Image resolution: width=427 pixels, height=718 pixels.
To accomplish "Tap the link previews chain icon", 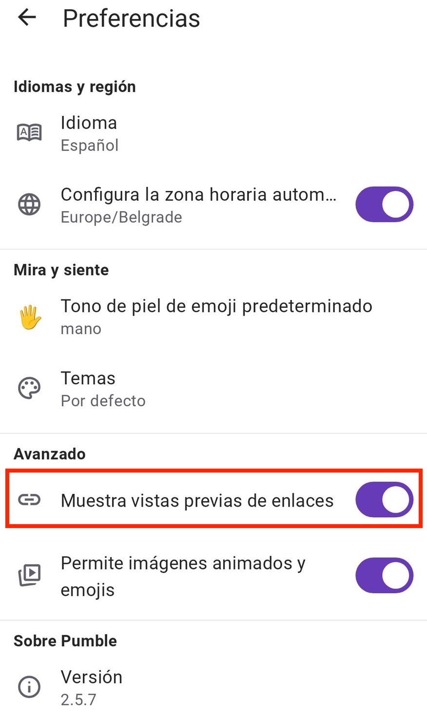I will click(x=29, y=500).
